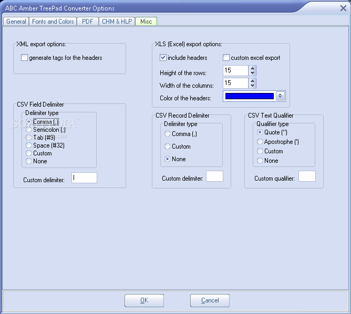Open the Fonts and Colors tab
The height and width of the screenshot is (314, 351).
tap(53, 22)
